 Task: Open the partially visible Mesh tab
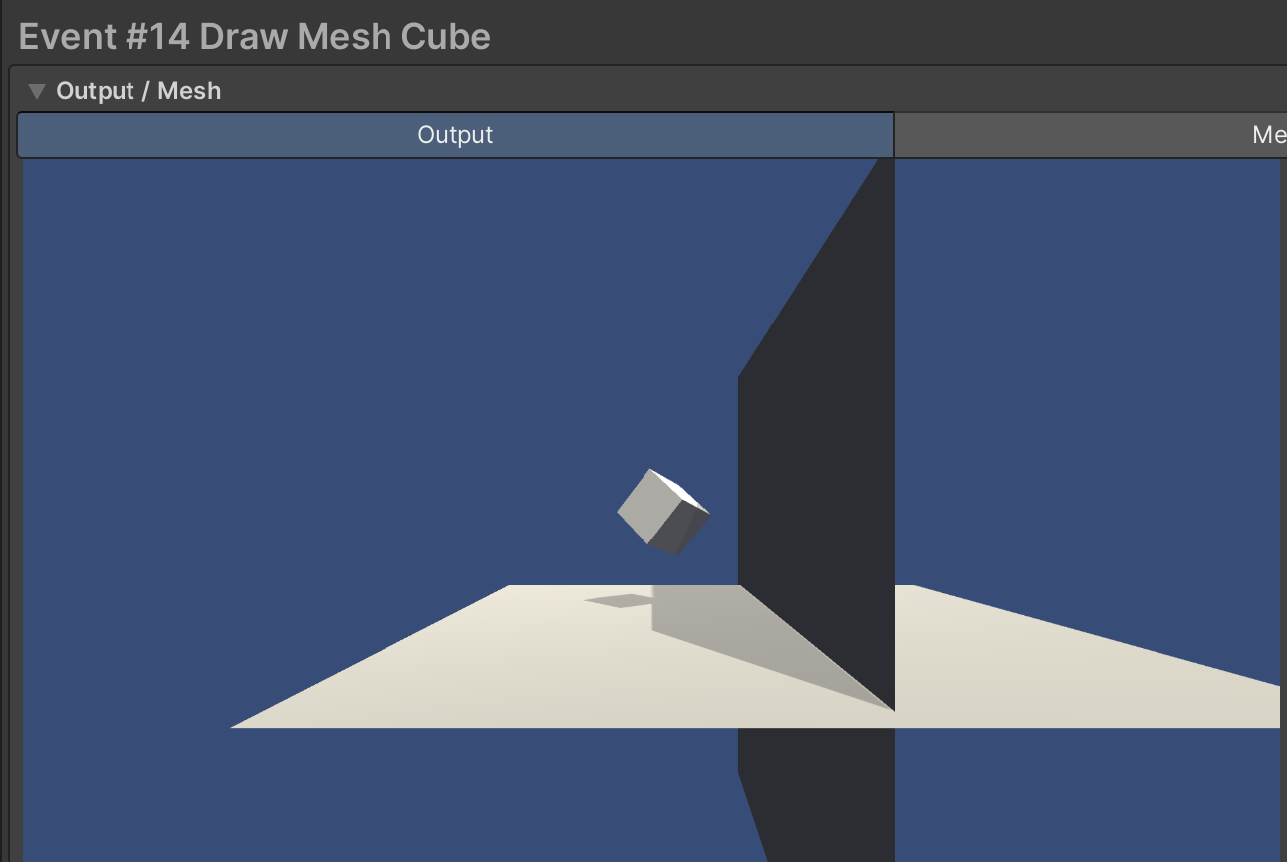(1091, 135)
